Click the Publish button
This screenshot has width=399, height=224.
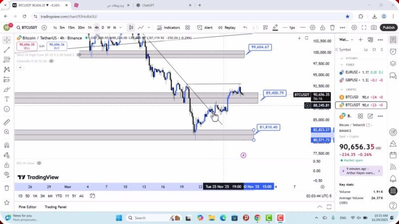click(389, 27)
